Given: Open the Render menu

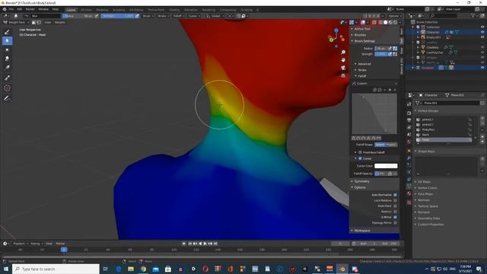Looking at the screenshot, I should click(30, 9).
